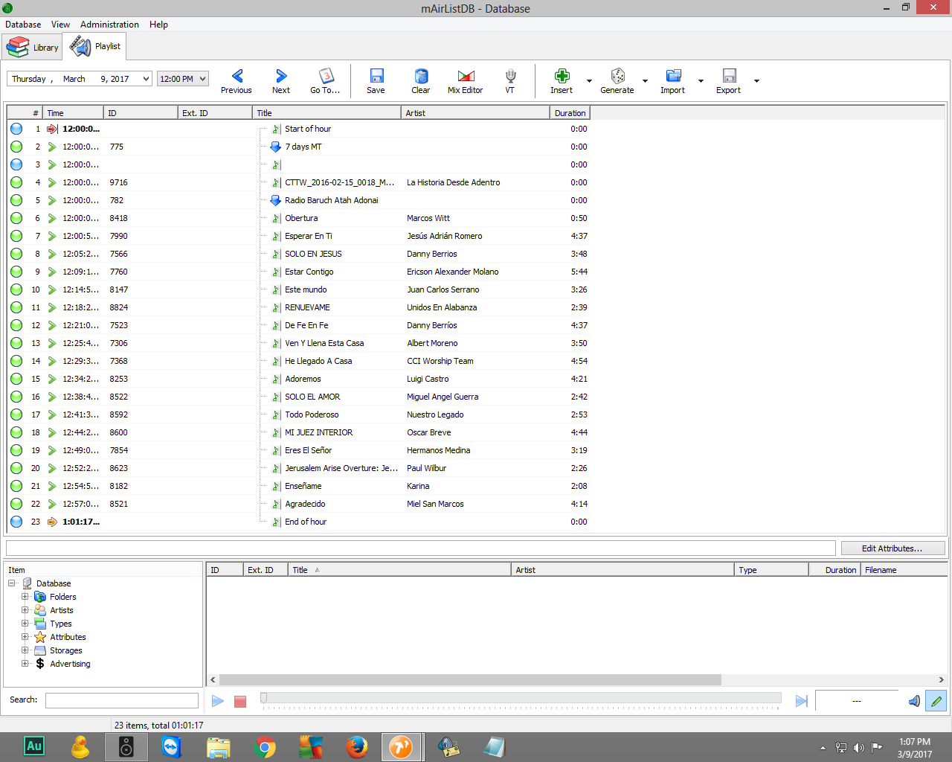Jump to end in preview player
This screenshot has height=762, width=952.
801,701
